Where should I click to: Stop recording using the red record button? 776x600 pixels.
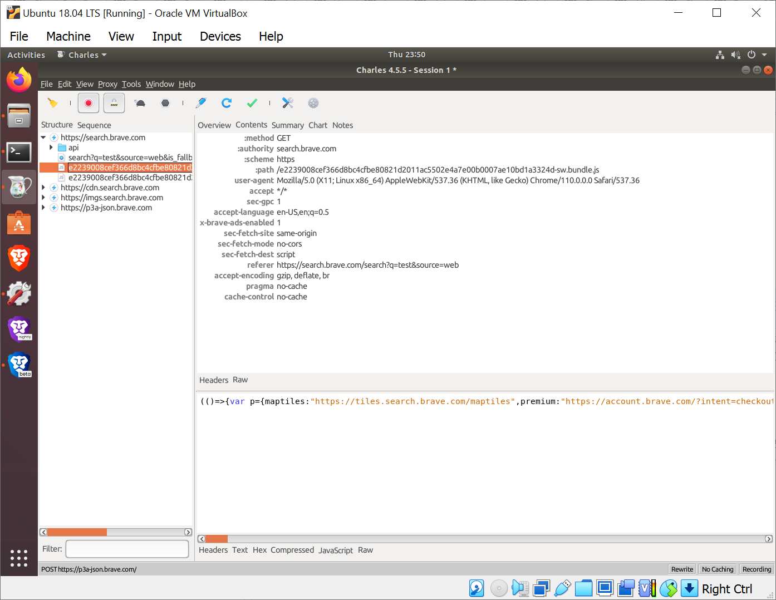coord(88,103)
